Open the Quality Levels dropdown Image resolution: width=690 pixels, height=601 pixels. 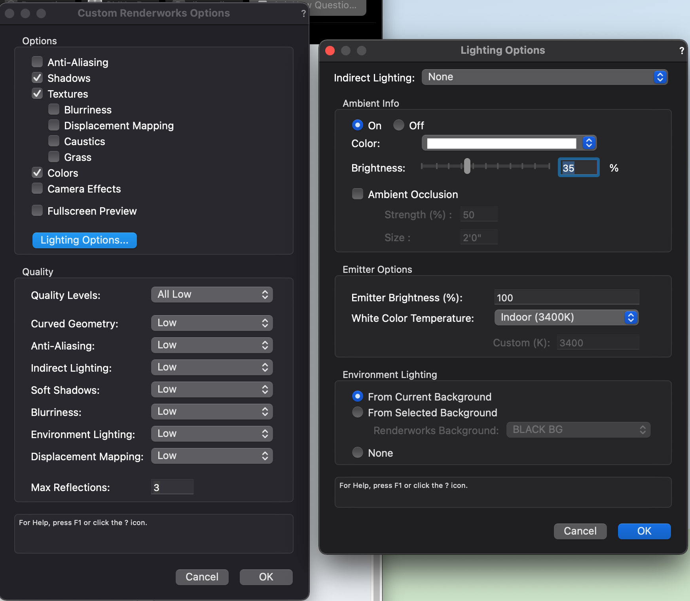point(212,294)
